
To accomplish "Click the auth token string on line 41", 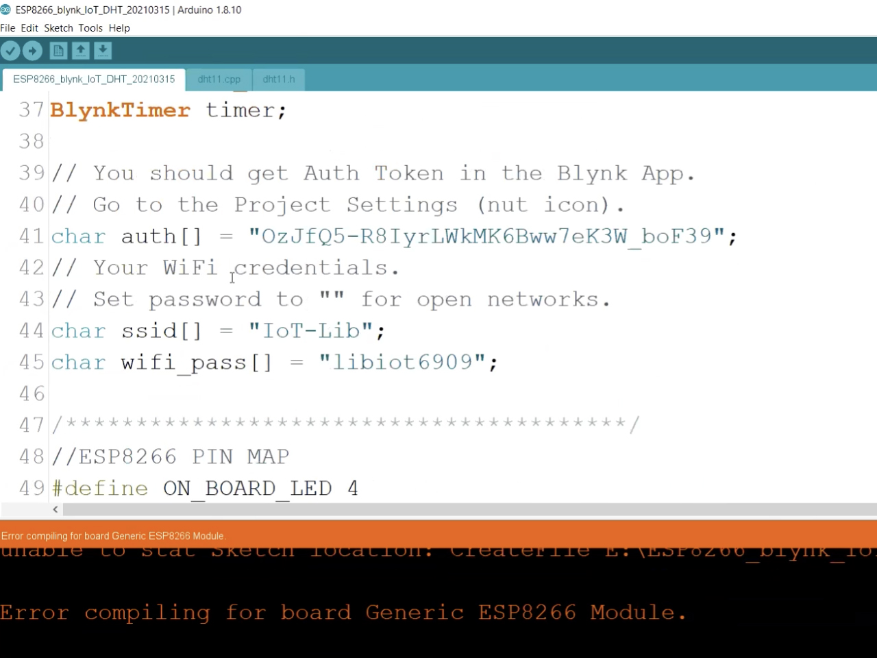I will 486,236.
